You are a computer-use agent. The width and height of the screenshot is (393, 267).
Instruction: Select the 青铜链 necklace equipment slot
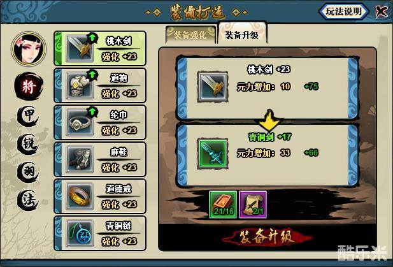click(100, 233)
